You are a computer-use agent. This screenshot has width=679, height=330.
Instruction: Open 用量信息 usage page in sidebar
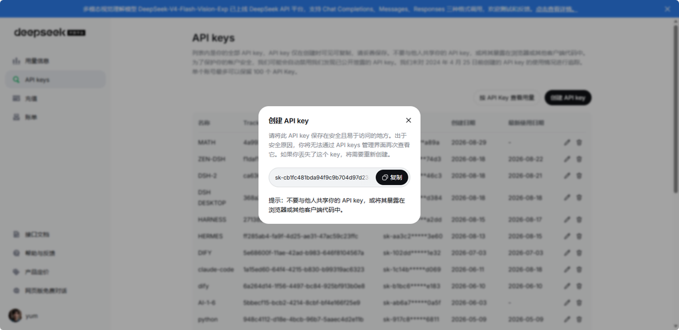[56, 61]
